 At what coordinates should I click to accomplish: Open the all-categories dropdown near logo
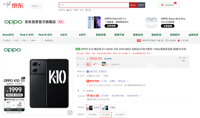click(36, 6)
